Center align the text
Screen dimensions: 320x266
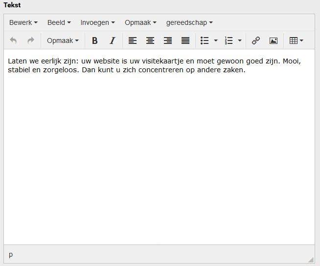(x=150, y=41)
